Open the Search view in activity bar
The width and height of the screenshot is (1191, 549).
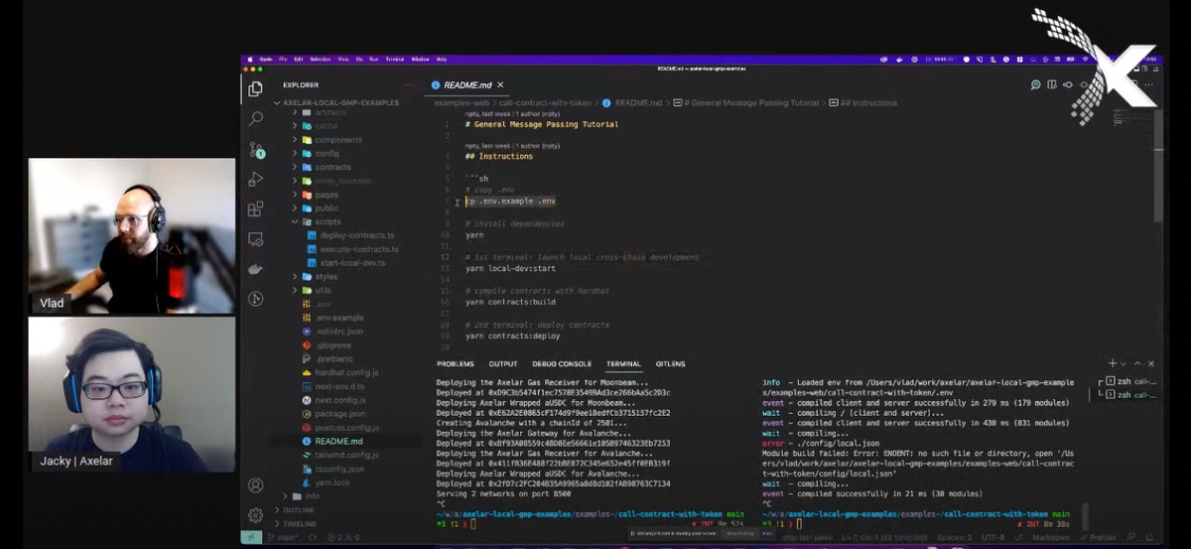coord(255,119)
